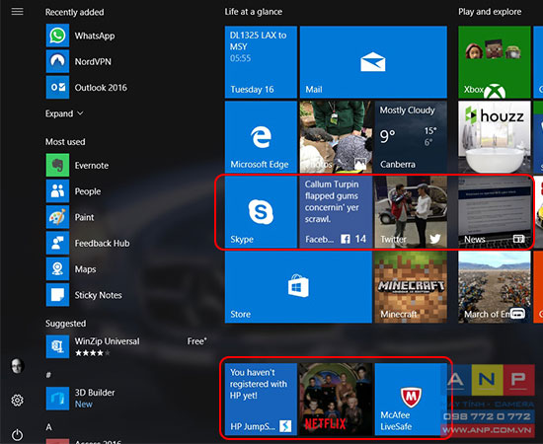
Task: Open the Facebook tile with 14 notifications
Action: tap(336, 212)
